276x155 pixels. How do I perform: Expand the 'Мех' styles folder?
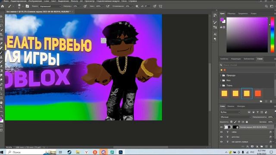[221, 81]
